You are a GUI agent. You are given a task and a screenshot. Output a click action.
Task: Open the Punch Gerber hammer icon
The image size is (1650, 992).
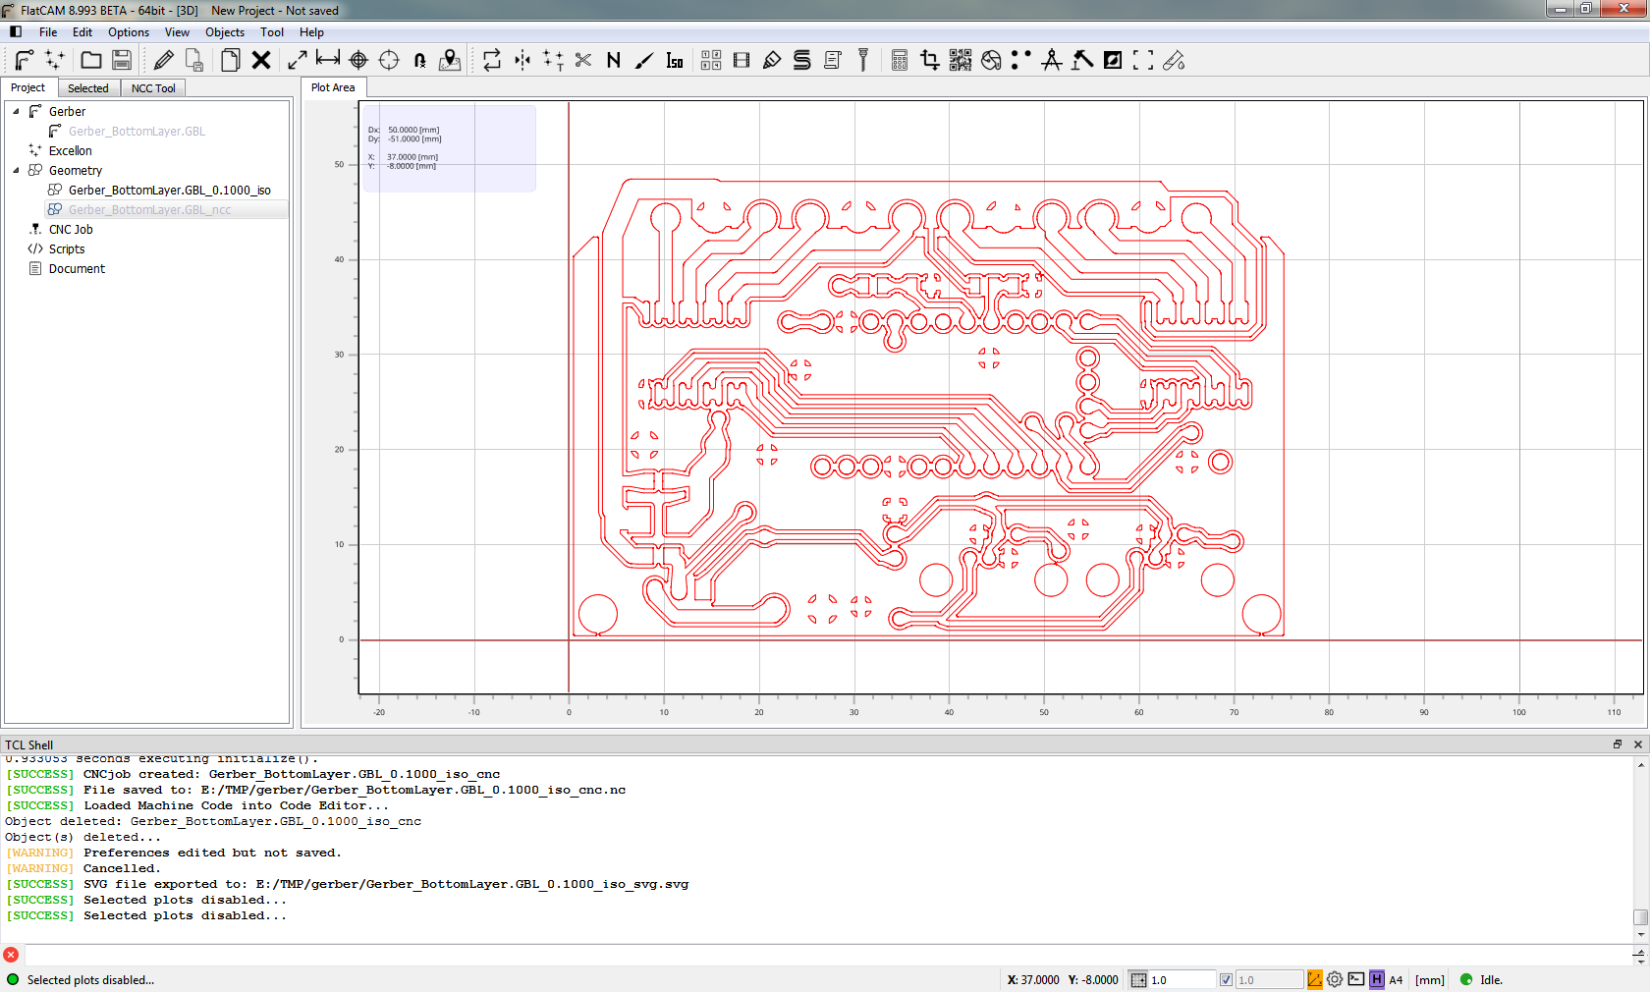coord(1082,60)
